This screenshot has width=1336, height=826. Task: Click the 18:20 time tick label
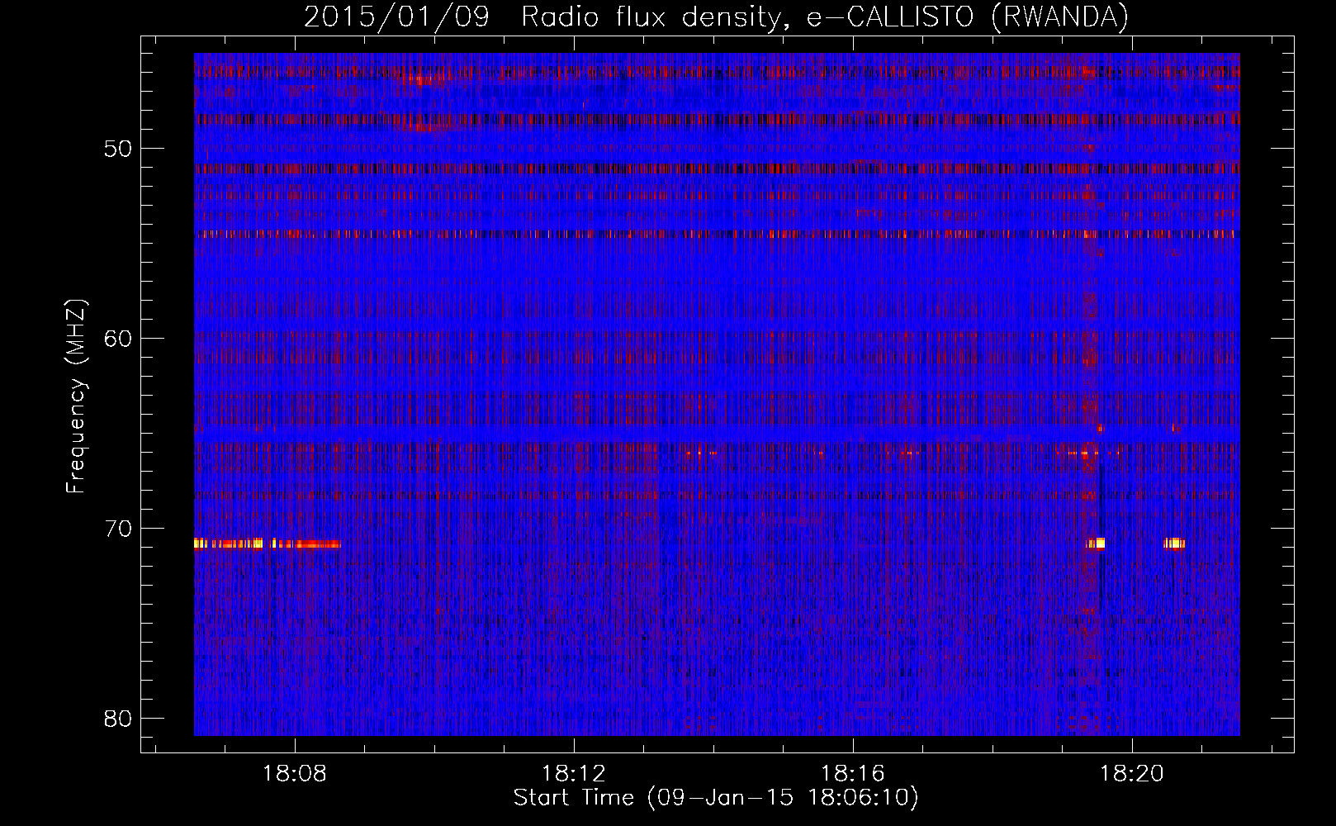click(1131, 774)
